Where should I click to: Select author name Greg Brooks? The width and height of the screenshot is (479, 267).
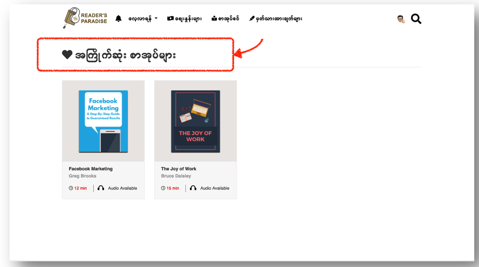(83, 176)
